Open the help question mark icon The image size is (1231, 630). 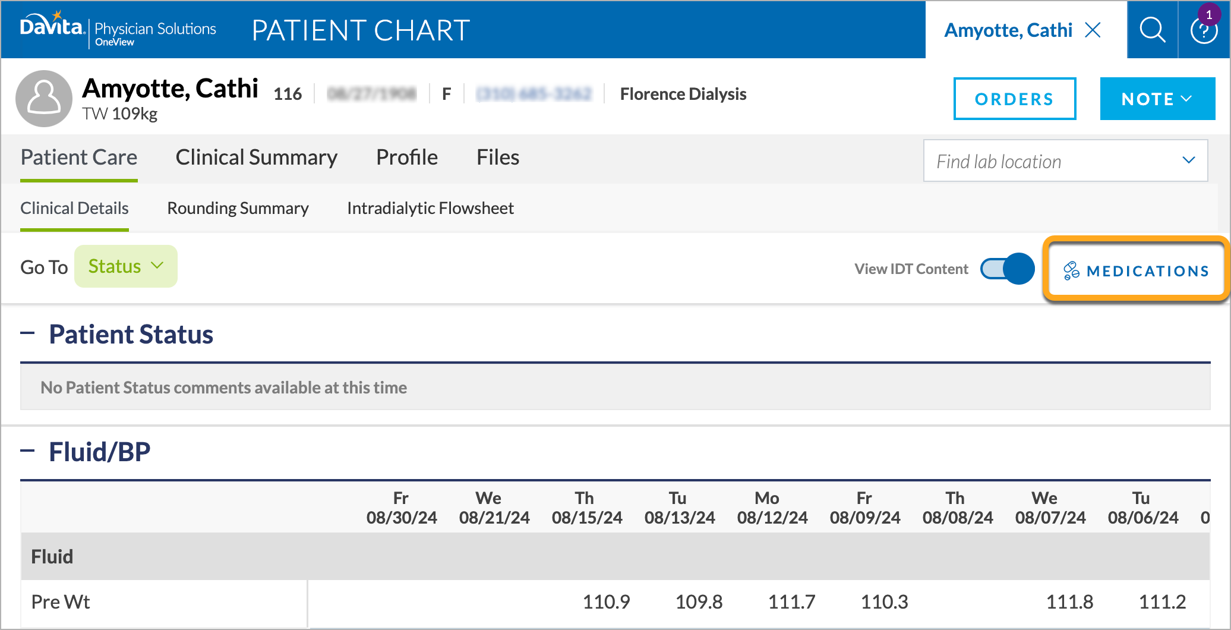(x=1204, y=31)
